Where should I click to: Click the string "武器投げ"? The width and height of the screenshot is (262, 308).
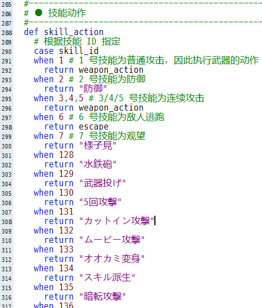click(x=102, y=183)
